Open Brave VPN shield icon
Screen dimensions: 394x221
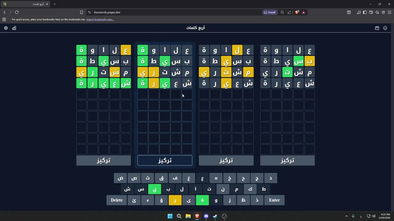(383, 12)
